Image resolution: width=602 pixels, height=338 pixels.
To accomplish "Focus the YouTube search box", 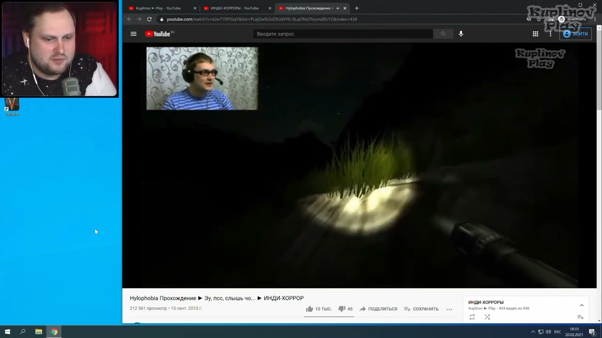I will [x=343, y=34].
